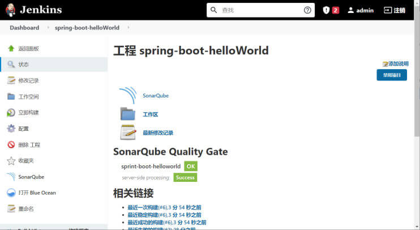Log out via 注销 link

400,10
